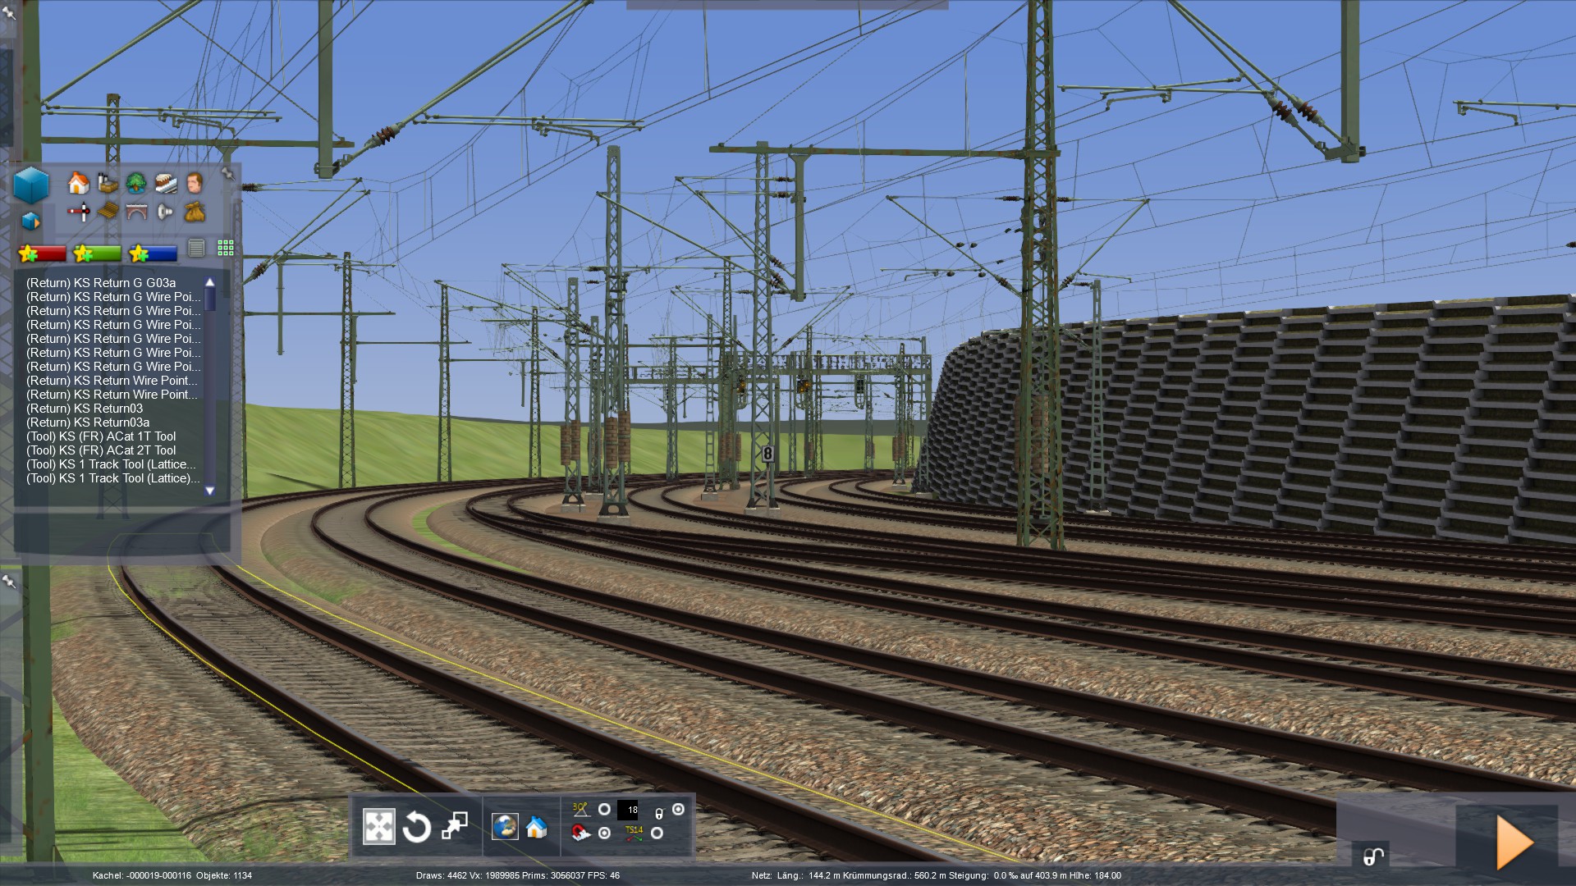Choose the industry factory category icon
This screenshot has height=886, width=1576.
tap(108, 183)
